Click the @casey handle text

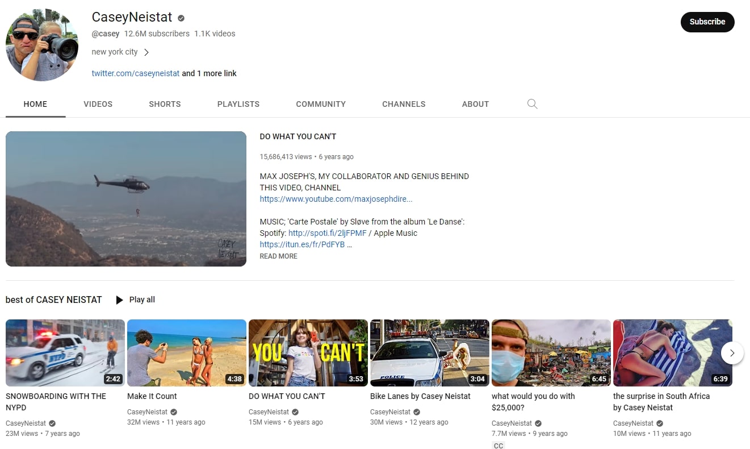106,34
